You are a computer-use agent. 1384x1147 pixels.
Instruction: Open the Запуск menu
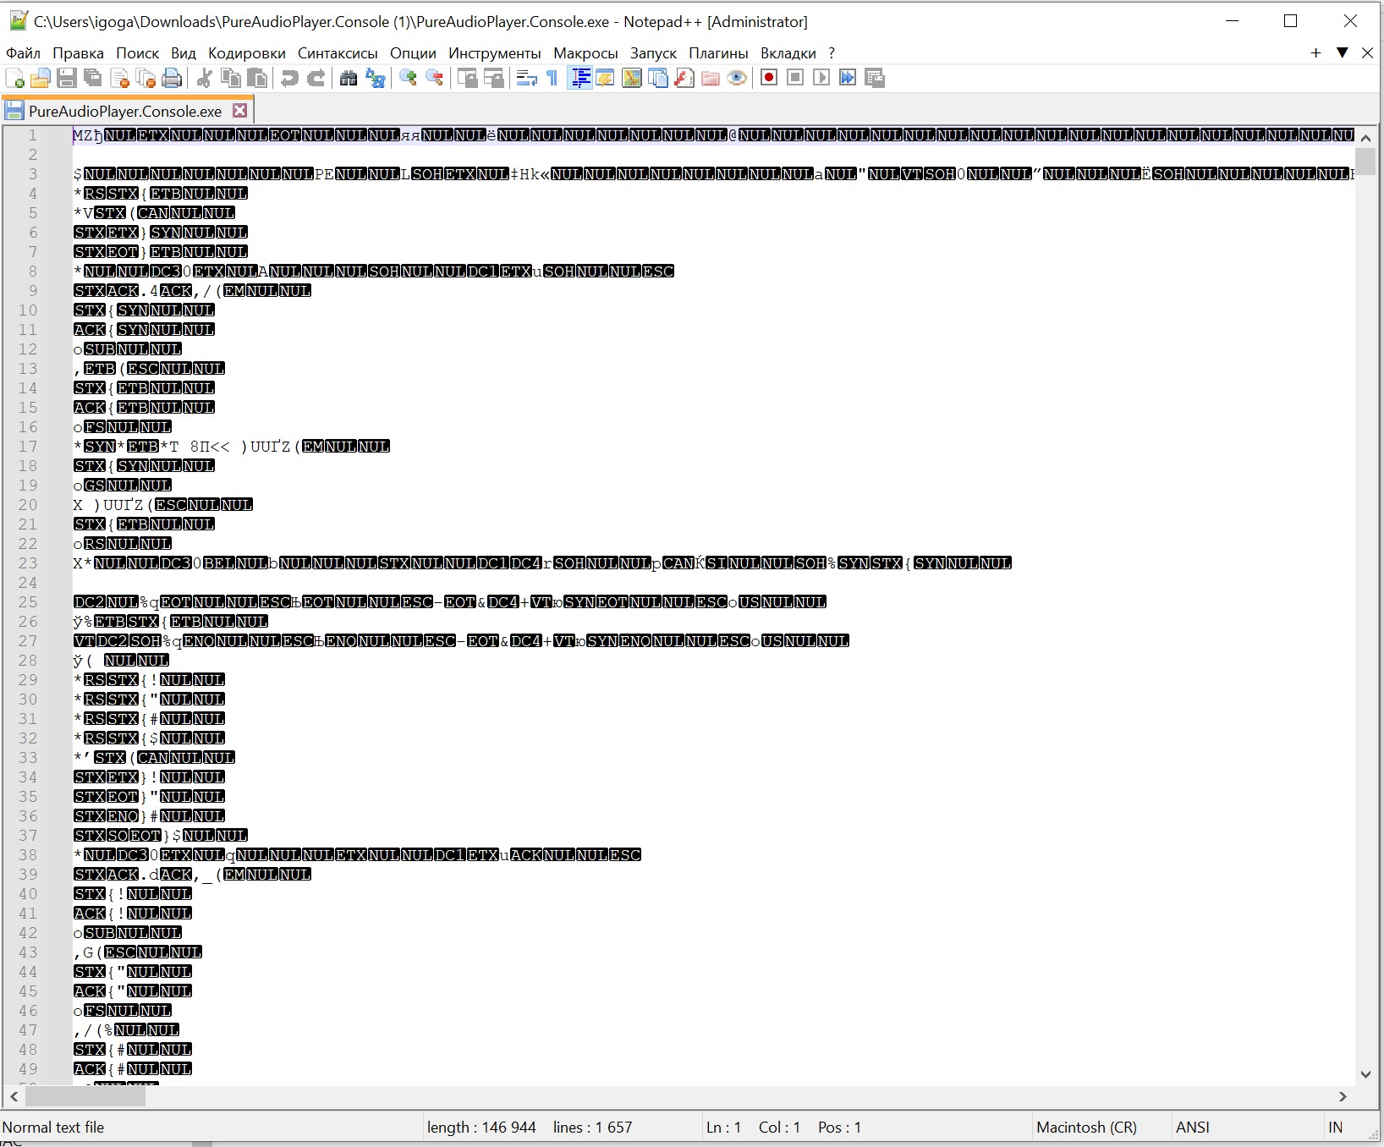[x=653, y=53]
